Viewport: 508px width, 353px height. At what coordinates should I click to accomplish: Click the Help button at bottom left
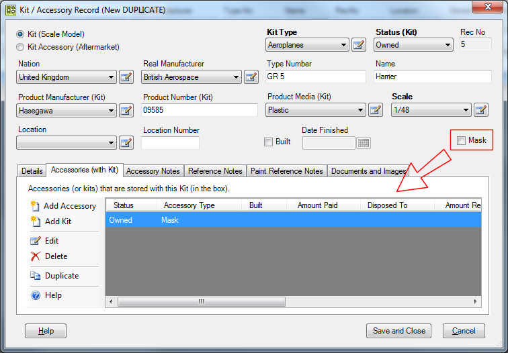(x=46, y=331)
